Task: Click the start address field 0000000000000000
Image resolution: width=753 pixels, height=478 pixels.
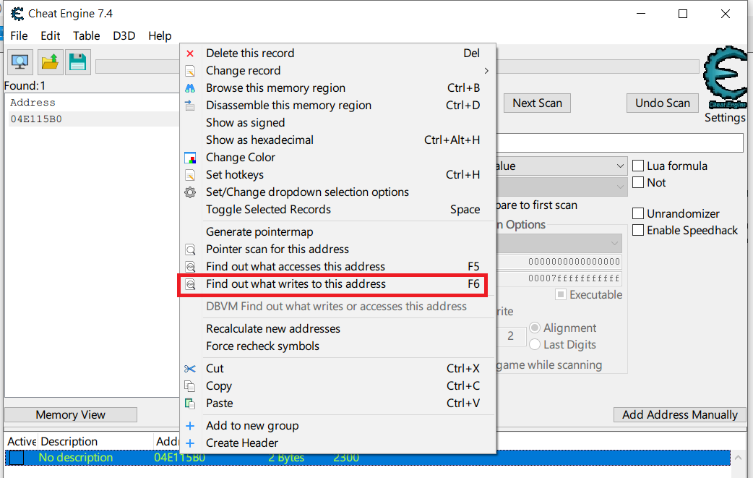Action: tap(559, 262)
